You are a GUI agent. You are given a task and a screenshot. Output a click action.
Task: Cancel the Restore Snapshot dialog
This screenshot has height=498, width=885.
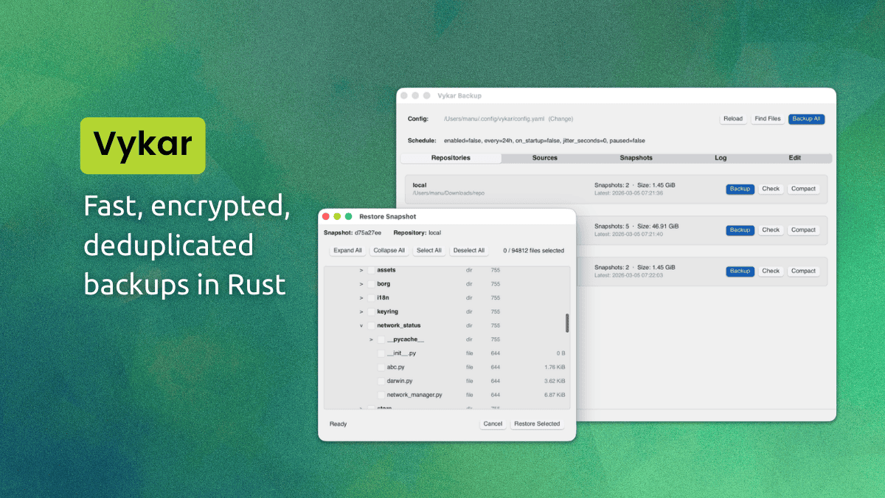click(493, 423)
